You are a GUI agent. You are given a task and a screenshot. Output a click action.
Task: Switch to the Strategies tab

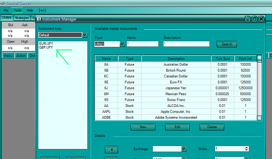coord(22,18)
